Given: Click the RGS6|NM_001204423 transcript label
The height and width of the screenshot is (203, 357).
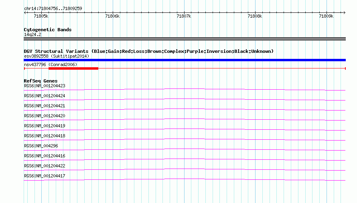Looking at the screenshot, I should coord(45,86).
